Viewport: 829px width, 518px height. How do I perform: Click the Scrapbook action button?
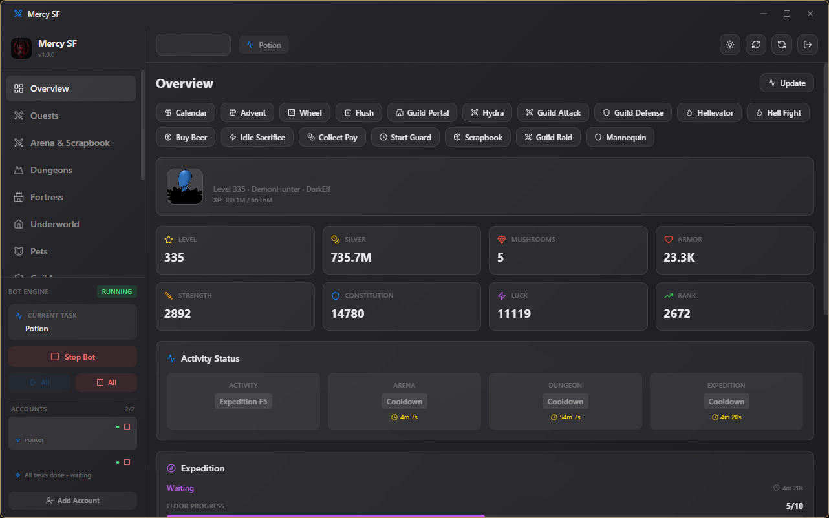click(x=478, y=137)
